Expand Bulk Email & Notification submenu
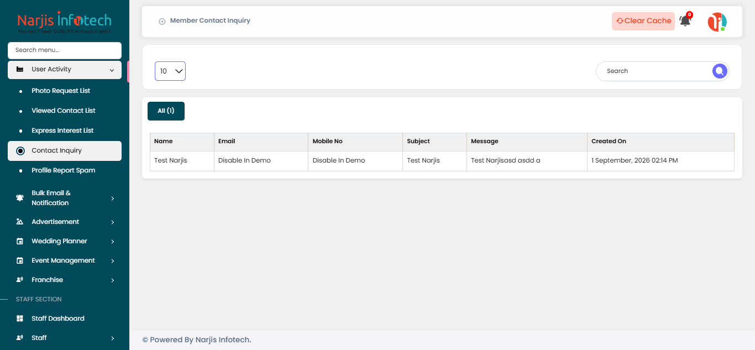 [112, 198]
